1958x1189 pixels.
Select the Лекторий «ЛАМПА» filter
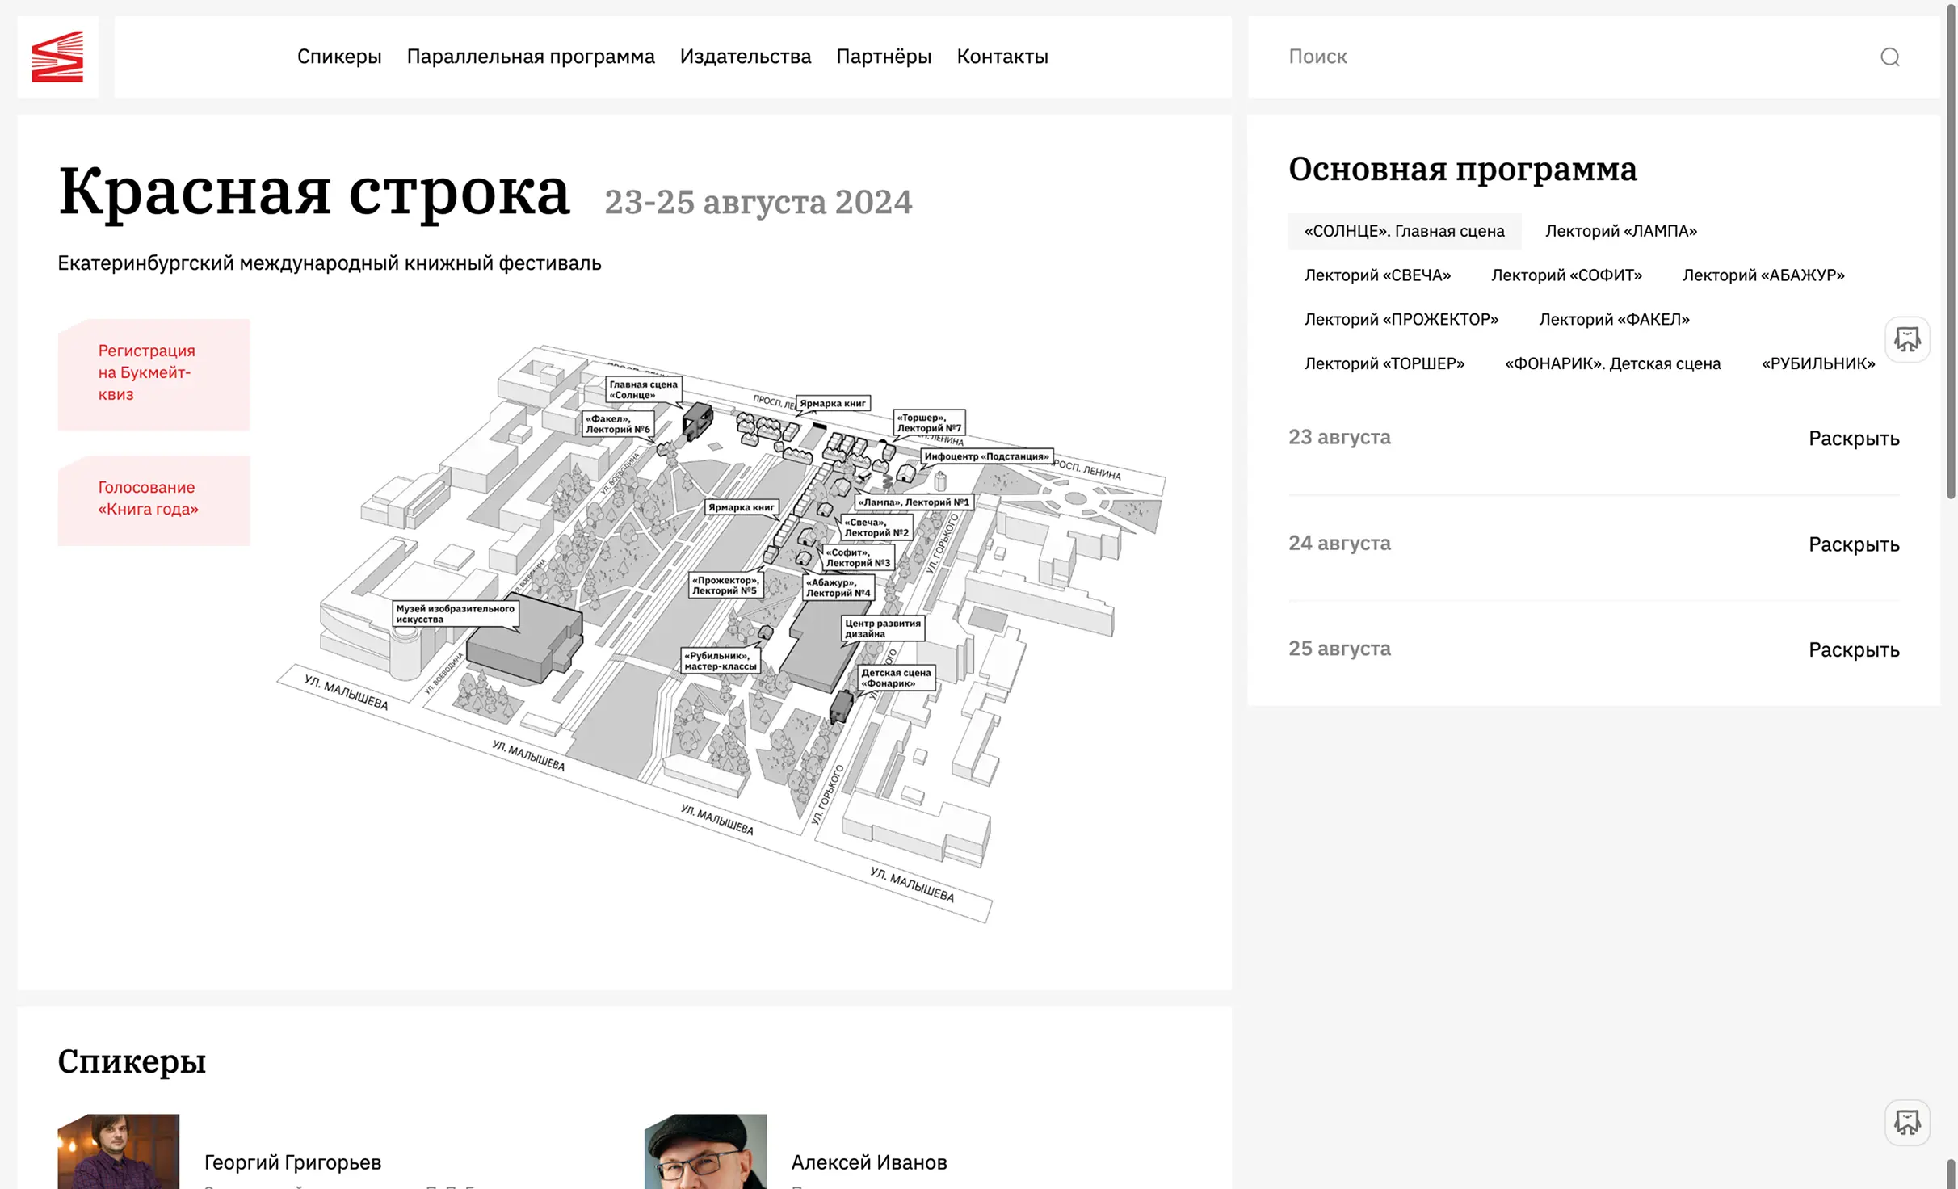click(1620, 231)
